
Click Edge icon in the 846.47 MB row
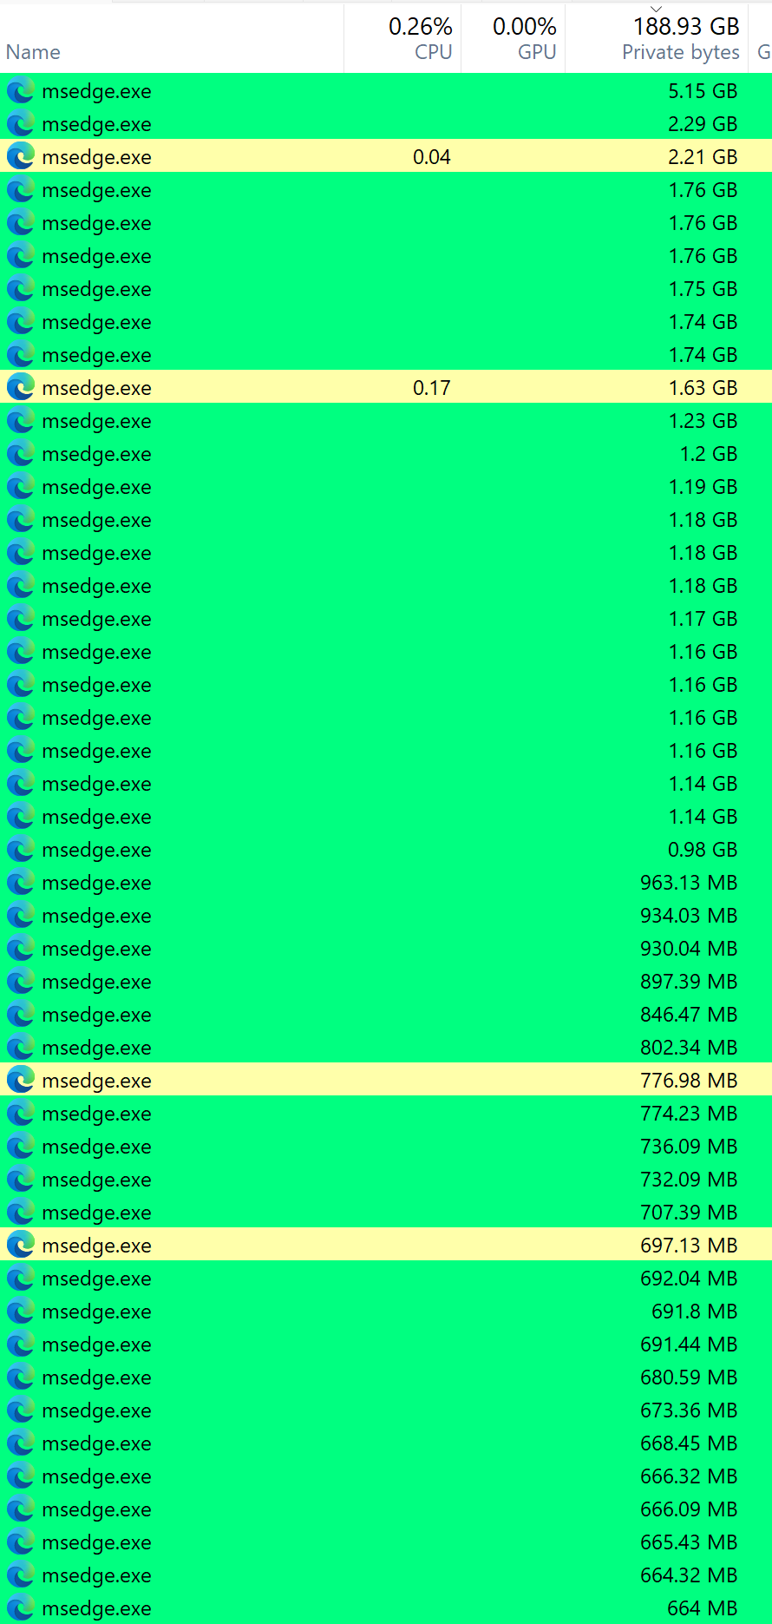(x=21, y=1015)
